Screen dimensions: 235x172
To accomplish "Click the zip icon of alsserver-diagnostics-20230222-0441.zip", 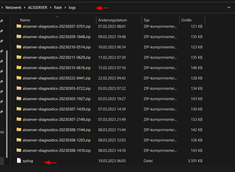I will (19, 78).
